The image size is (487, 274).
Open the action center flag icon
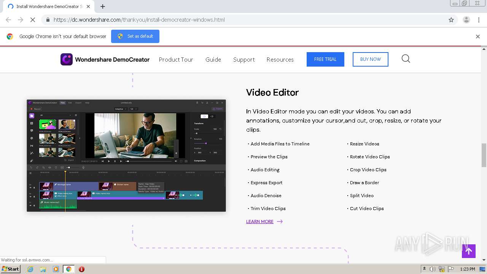click(x=450, y=269)
